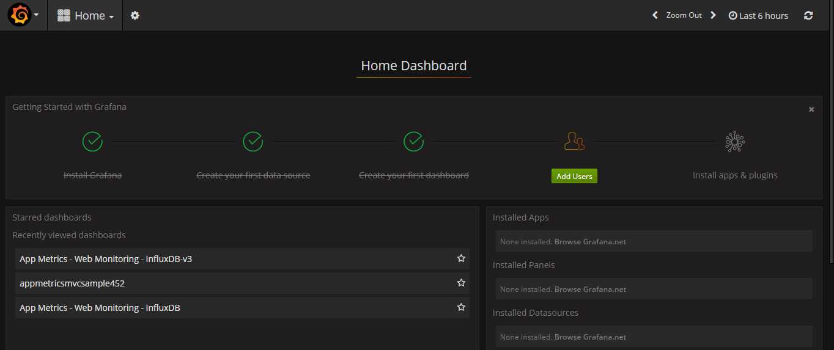Screen dimensions: 834x350
Task: Open the App Metrics InfluxDB dashboard without v3
Action: [242, 308]
